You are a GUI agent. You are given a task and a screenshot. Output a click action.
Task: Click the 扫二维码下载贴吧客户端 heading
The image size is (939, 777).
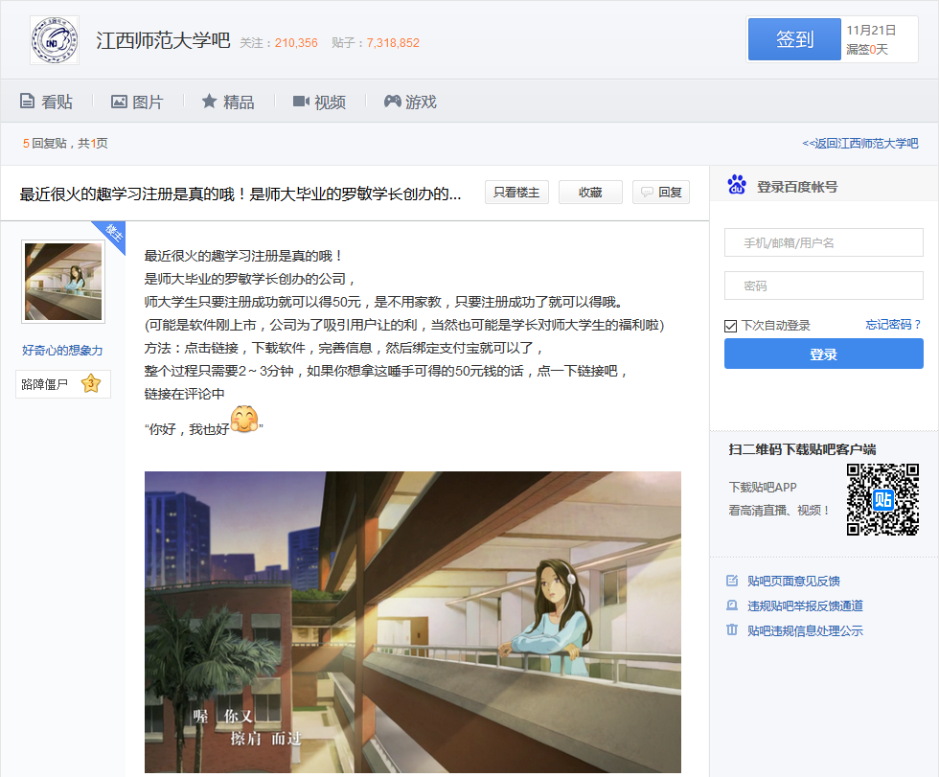[802, 449]
